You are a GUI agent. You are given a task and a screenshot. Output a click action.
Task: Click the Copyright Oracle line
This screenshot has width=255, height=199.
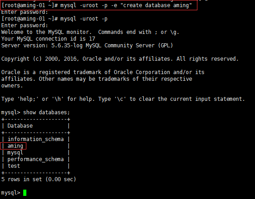(120, 59)
